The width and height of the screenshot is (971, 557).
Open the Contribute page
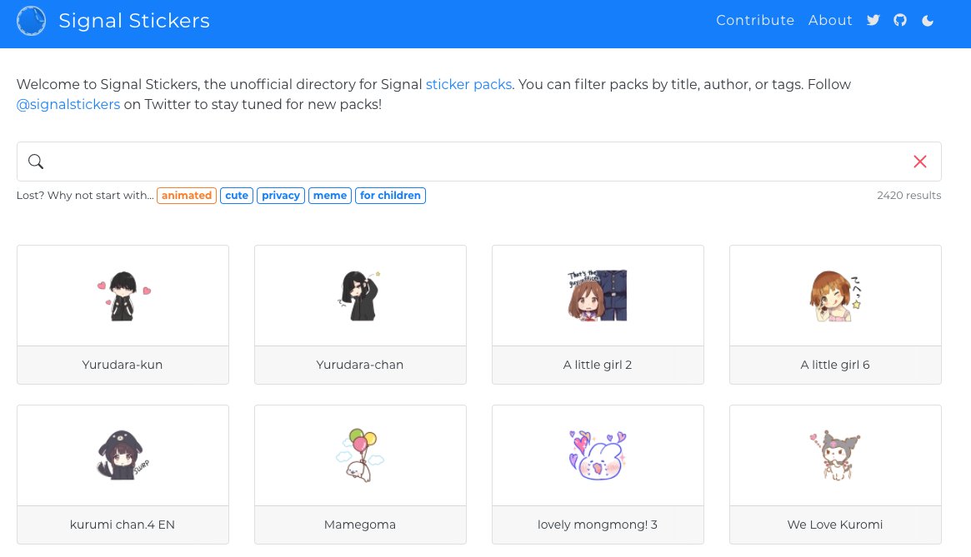[x=754, y=21]
